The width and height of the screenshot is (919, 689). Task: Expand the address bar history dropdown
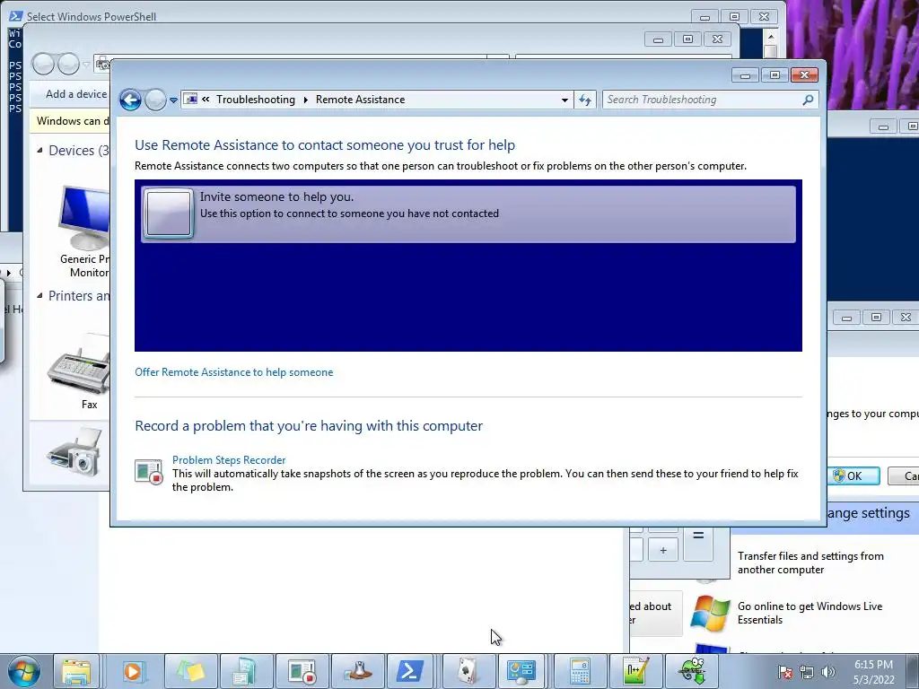(x=565, y=100)
